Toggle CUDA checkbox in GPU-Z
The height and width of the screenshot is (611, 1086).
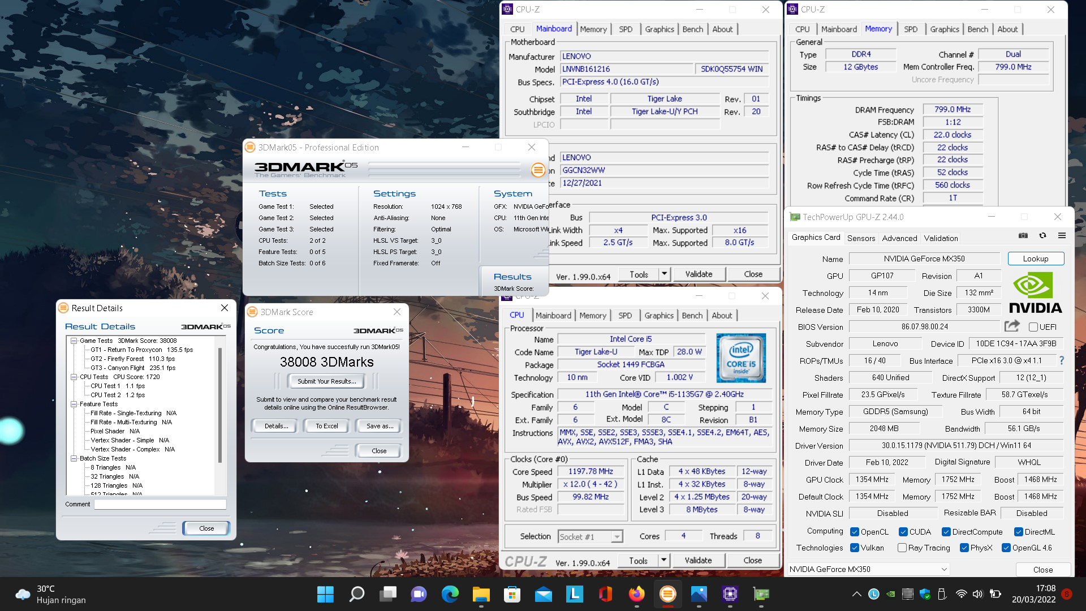903,532
